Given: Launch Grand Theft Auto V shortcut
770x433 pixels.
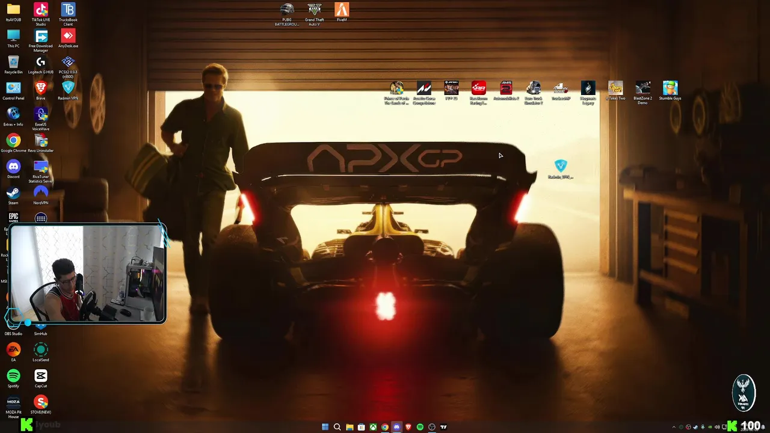Looking at the screenshot, I should click(314, 12).
